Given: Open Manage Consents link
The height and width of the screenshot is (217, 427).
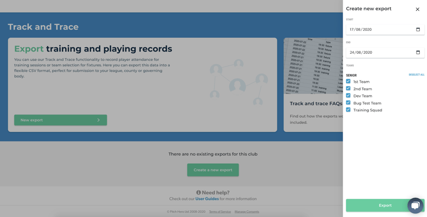Looking at the screenshot, I should [x=247, y=212].
